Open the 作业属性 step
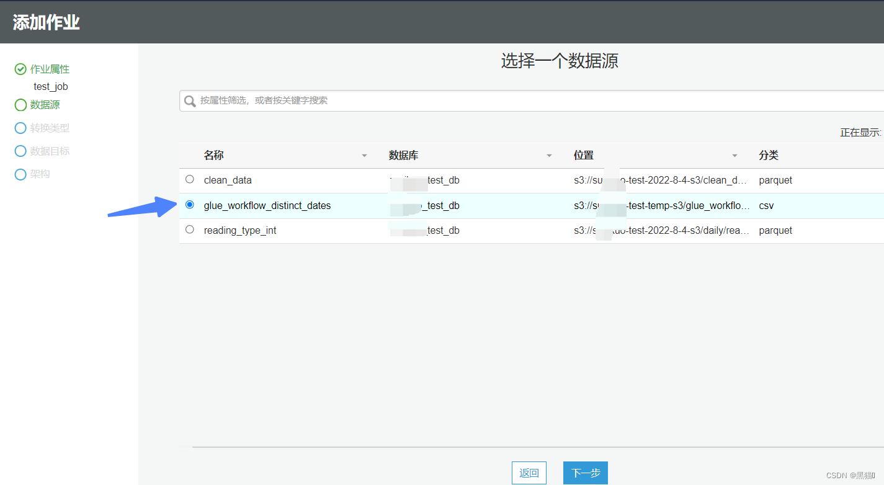Image resolution: width=884 pixels, height=485 pixels. [x=50, y=69]
